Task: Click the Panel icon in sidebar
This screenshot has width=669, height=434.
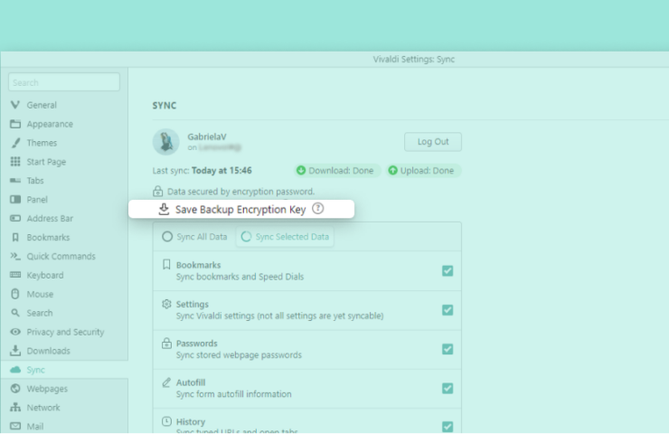Action: [x=15, y=199]
